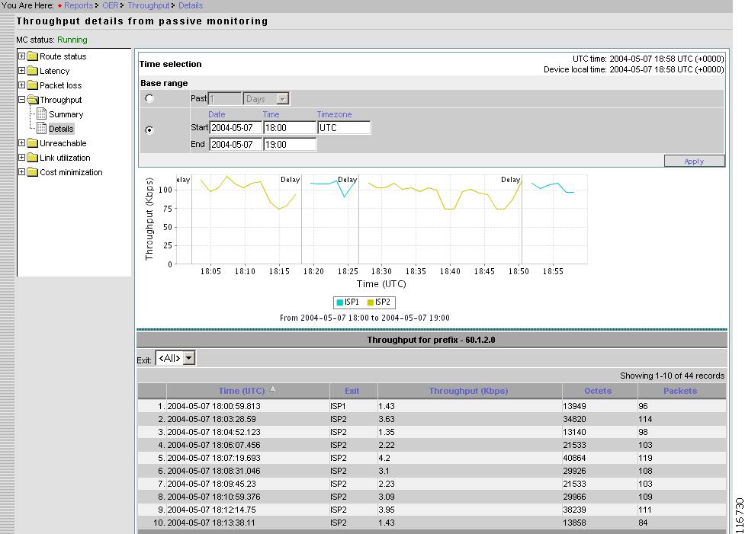Select the Start/End date range radio button
The height and width of the screenshot is (534, 745).
pyautogui.click(x=149, y=130)
